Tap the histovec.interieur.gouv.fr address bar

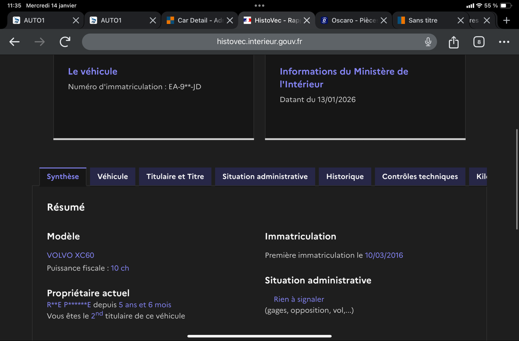click(259, 42)
